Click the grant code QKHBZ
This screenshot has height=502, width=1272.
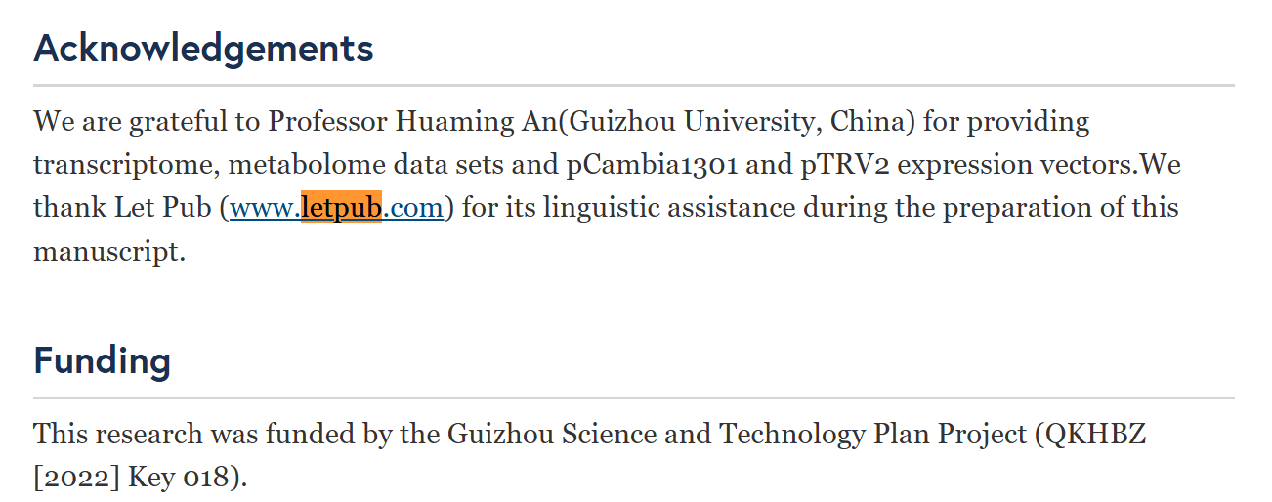click(x=1096, y=435)
